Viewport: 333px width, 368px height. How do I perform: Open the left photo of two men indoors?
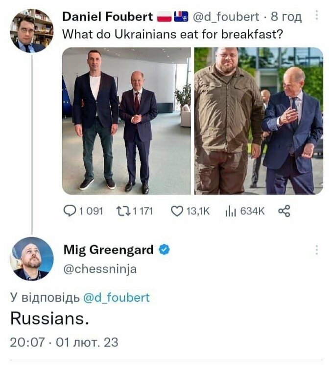pos(126,121)
